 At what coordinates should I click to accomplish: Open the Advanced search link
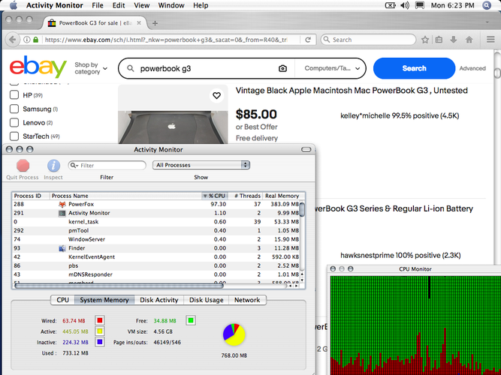pos(472,68)
